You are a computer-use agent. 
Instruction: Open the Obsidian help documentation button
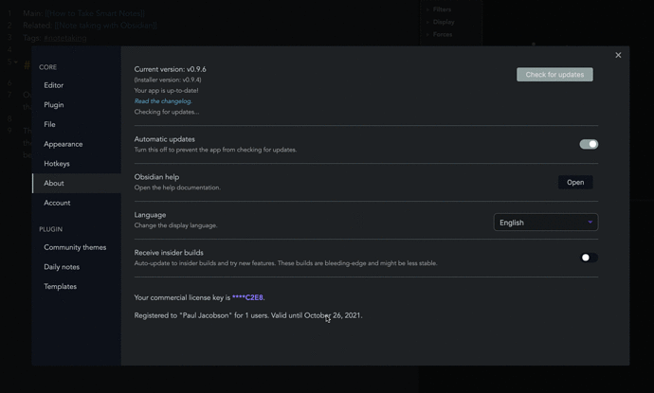click(574, 182)
